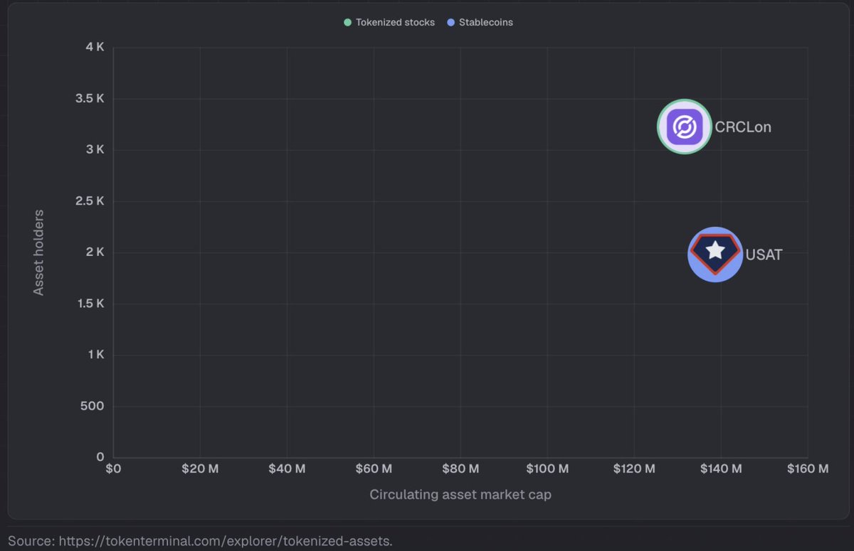Screen dimensions: 854x551
Task: Click the 1 K y-axis label
Action: (x=95, y=355)
